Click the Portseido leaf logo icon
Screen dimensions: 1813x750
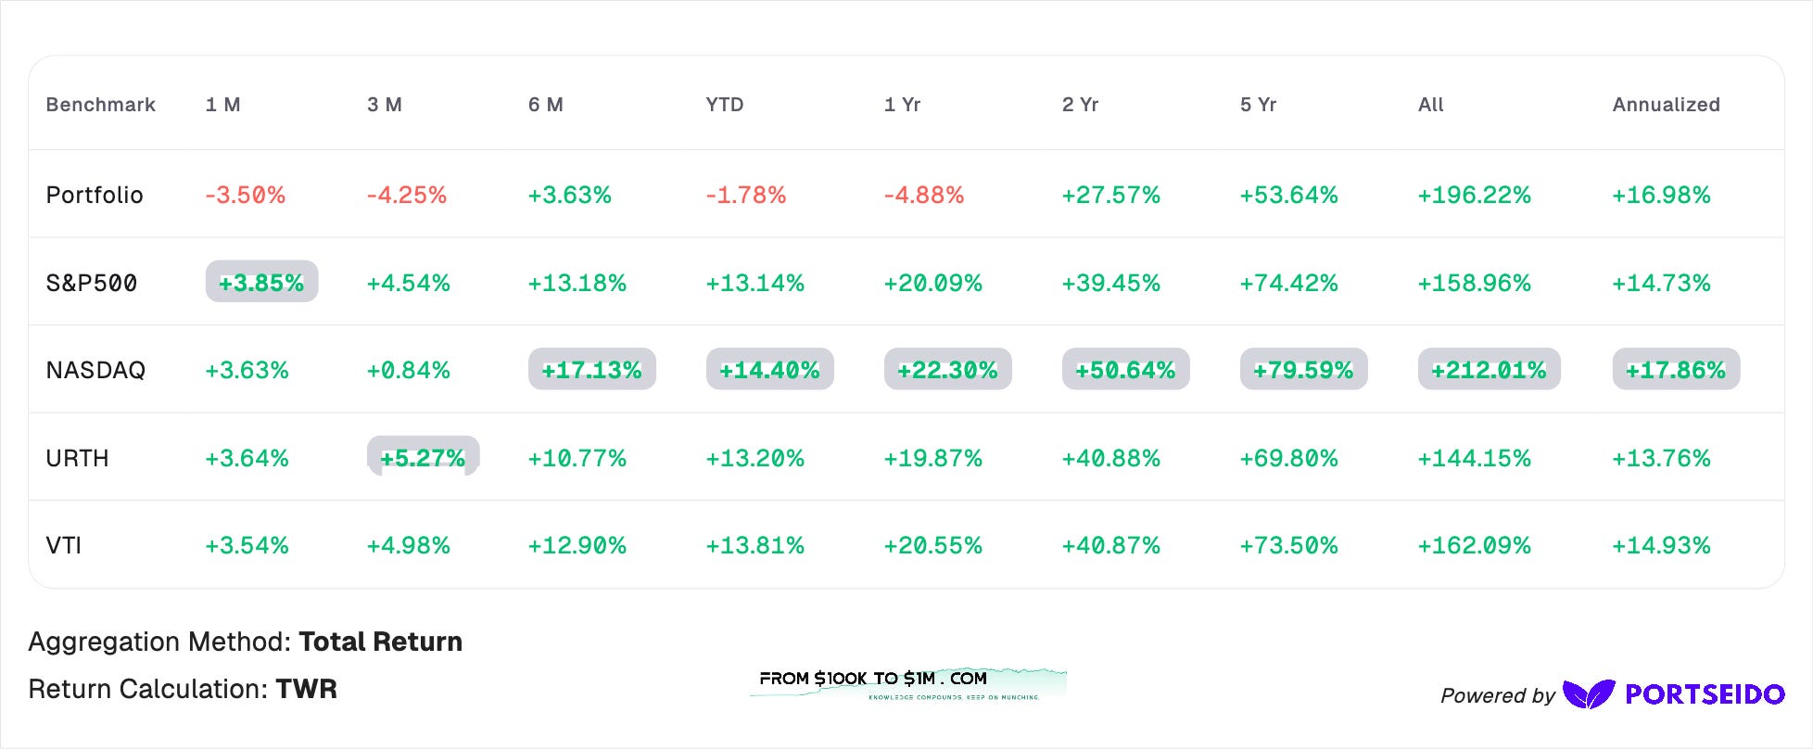click(1589, 694)
